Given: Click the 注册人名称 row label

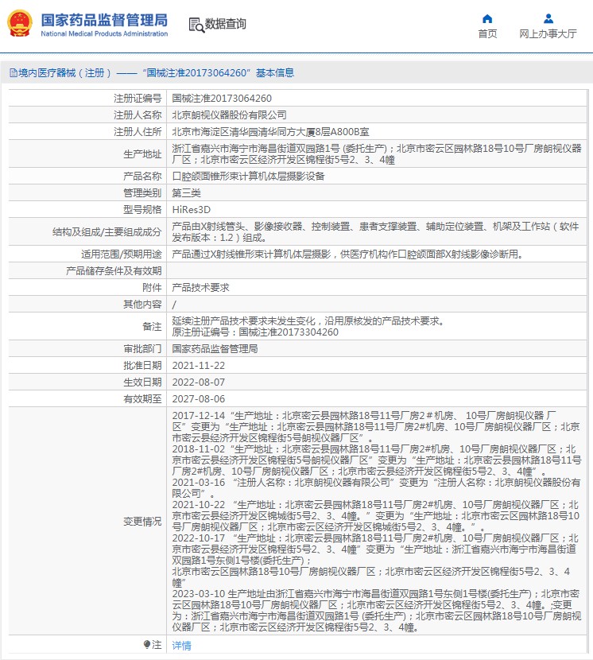Looking at the screenshot, I should (138, 115).
